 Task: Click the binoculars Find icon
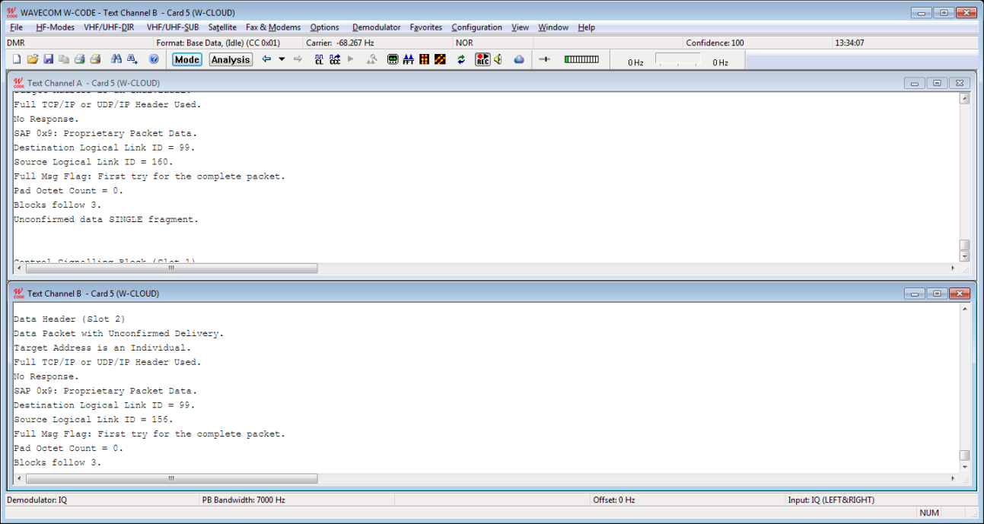pos(116,59)
